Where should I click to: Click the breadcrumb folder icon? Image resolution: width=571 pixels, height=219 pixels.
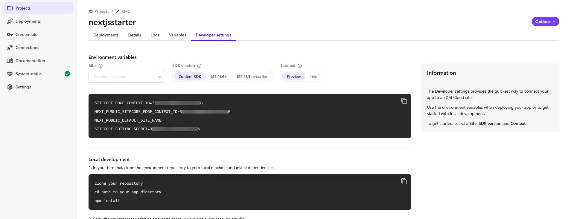[x=91, y=11]
